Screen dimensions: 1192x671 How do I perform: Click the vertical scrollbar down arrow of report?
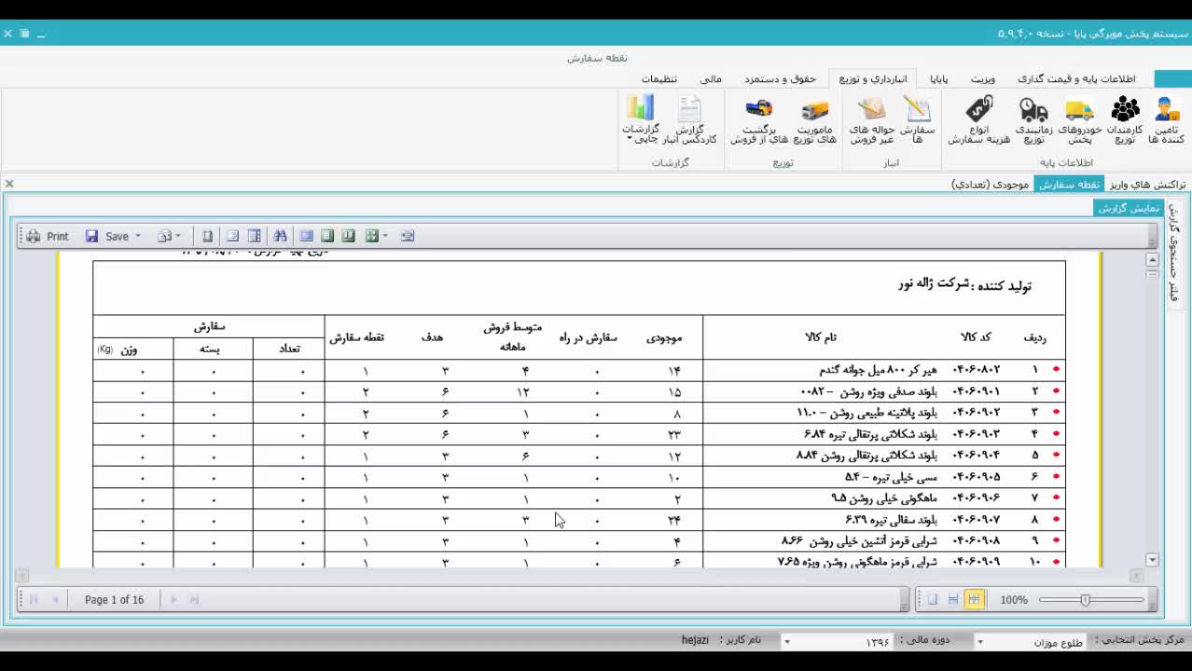[x=1152, y=560]
